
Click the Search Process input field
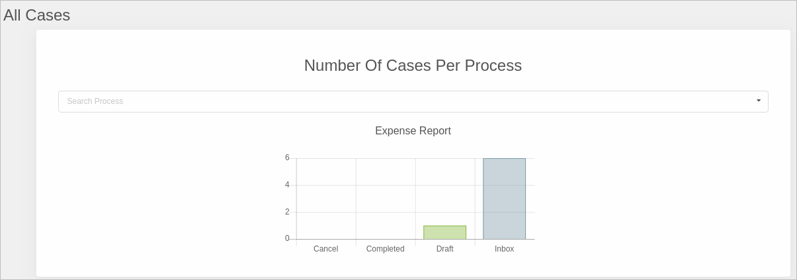[397, 101]
